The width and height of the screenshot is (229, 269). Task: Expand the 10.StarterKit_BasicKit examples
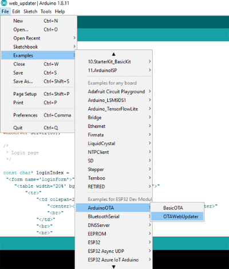[x=114, y=61]
